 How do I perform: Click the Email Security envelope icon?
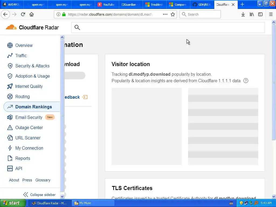click(x=10, y=117)
